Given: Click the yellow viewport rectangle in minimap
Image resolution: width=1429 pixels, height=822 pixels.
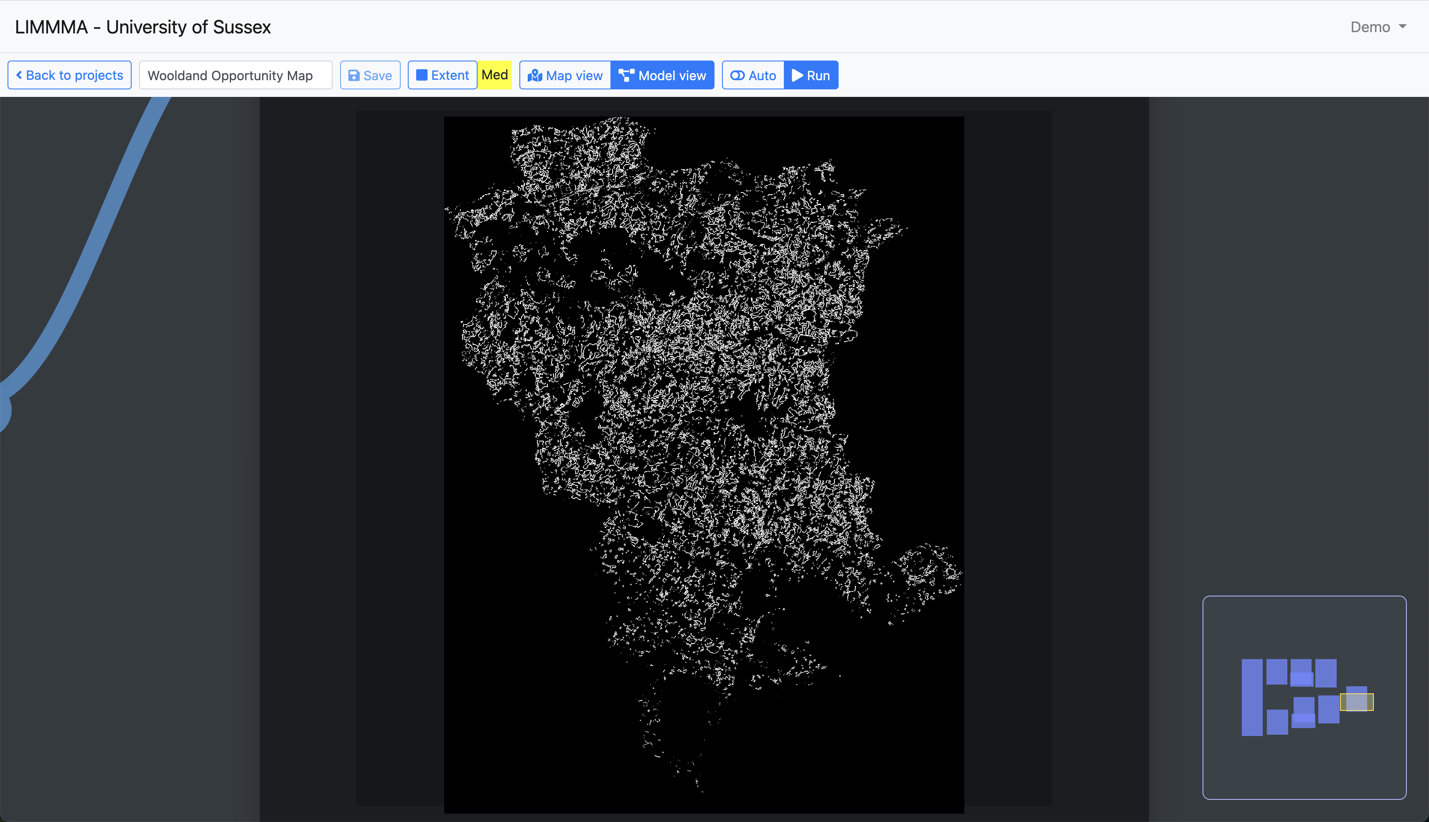Looking at the screenshot, I should tap(1356, 702).
